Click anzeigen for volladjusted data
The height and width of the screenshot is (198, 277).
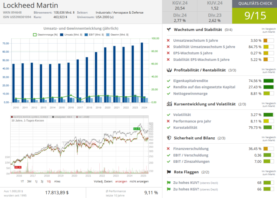pos(121,181)
